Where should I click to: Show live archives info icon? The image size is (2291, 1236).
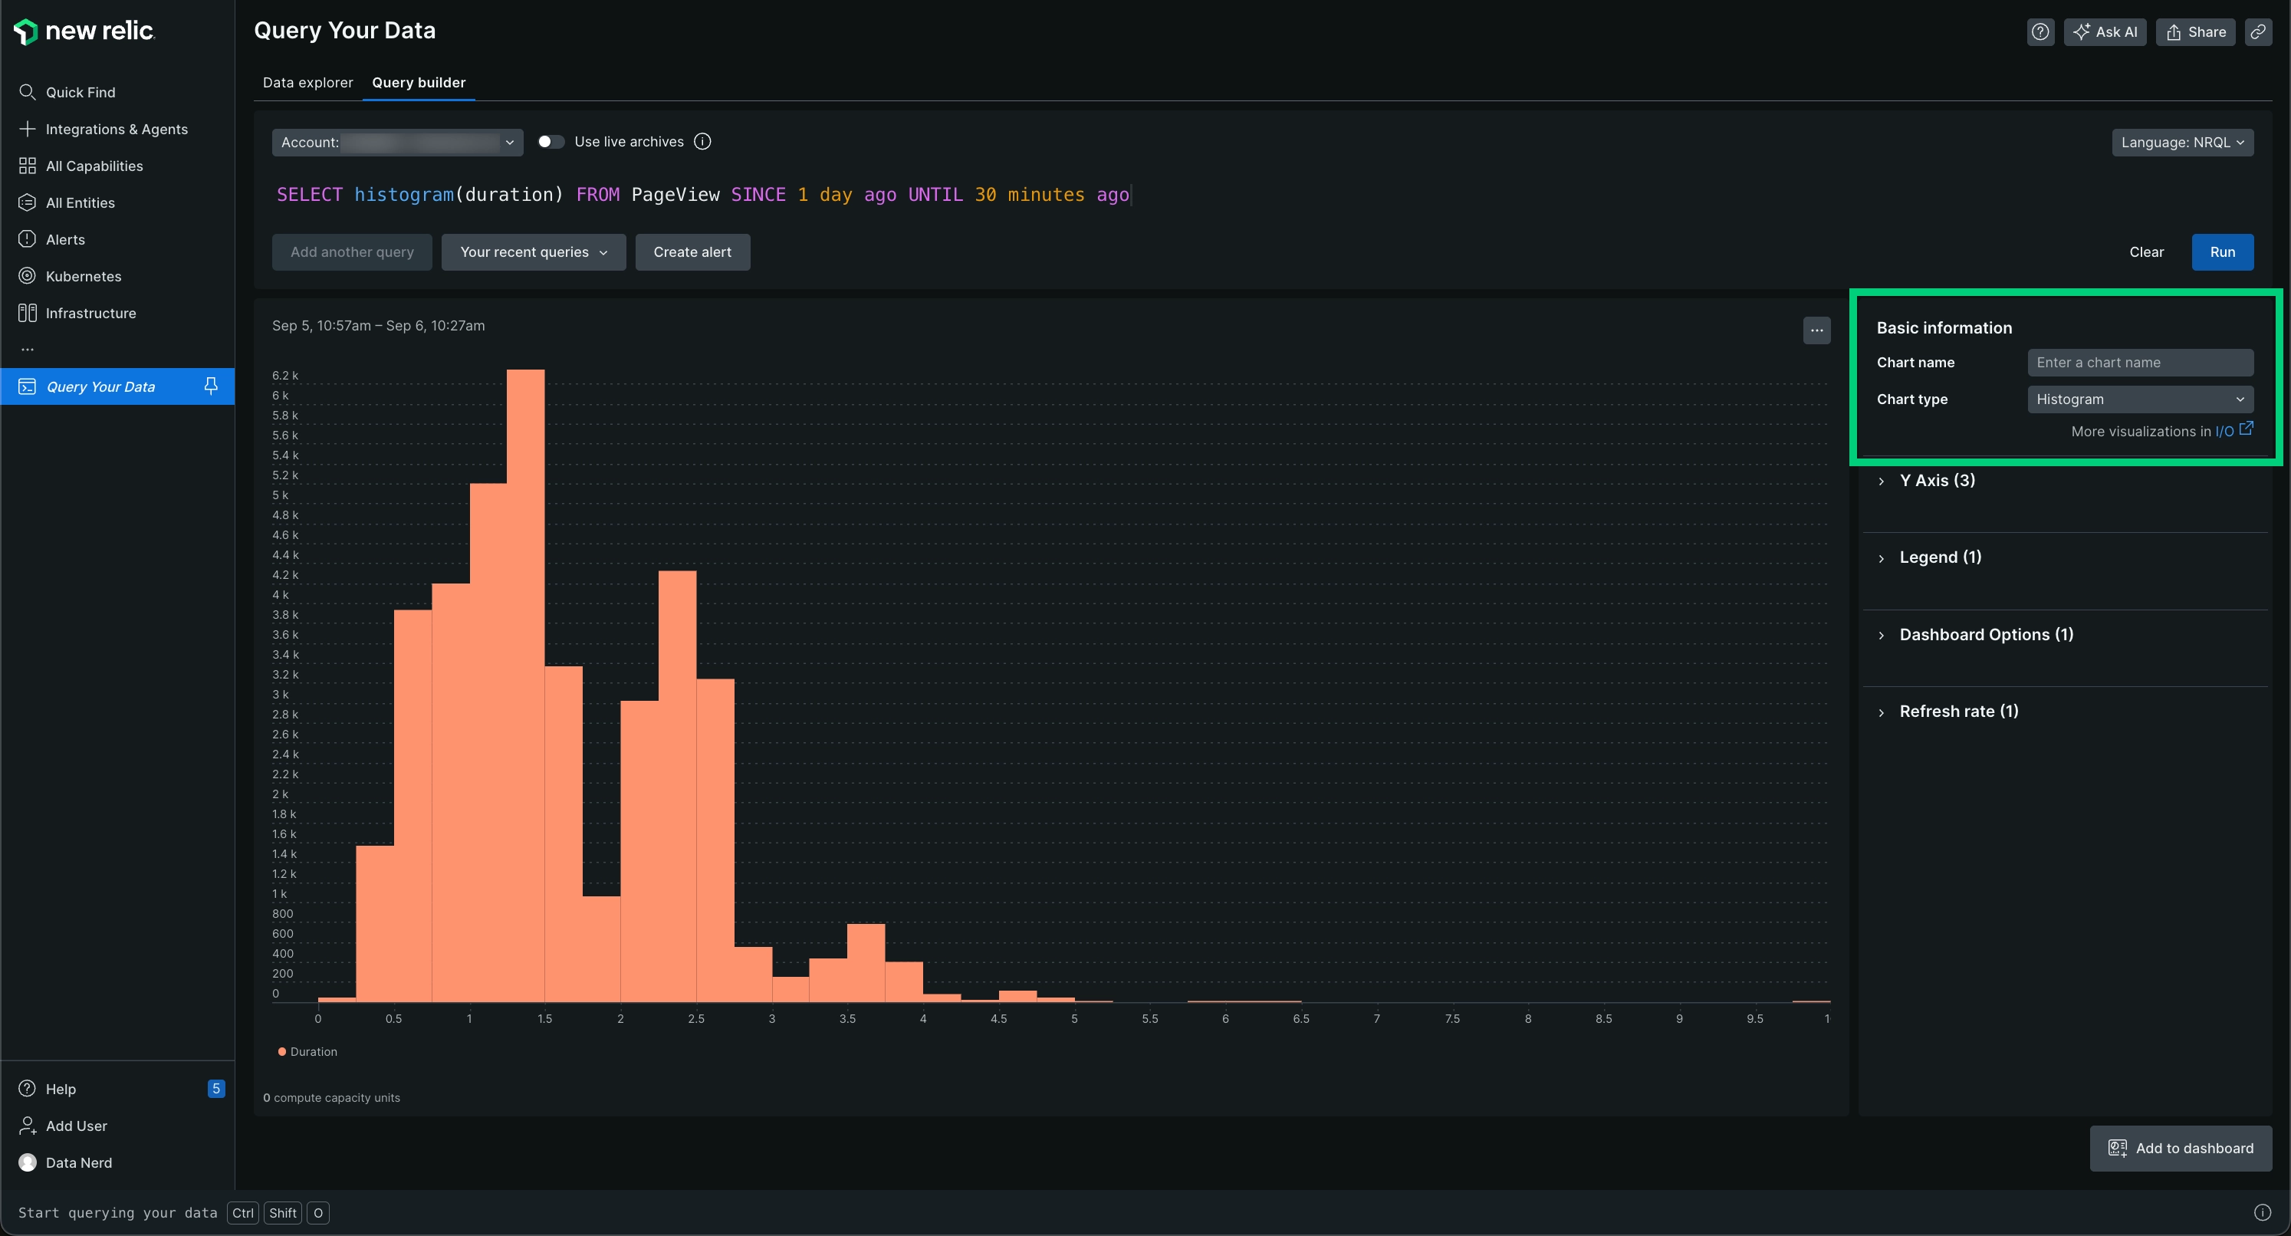click(x=702, y=143)
